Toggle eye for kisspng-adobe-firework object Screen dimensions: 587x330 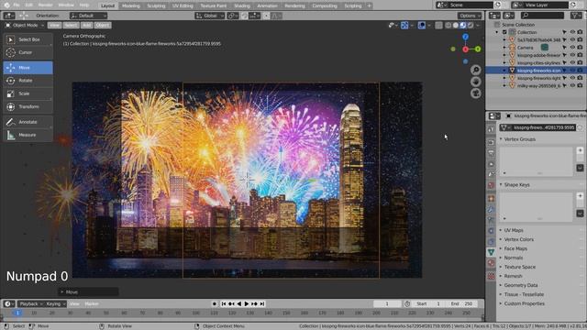(572, 55)
